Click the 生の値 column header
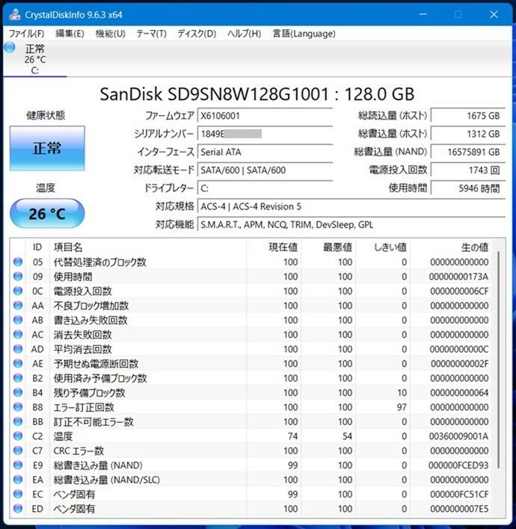The image size is (516, 529). [x=450, y=247]
